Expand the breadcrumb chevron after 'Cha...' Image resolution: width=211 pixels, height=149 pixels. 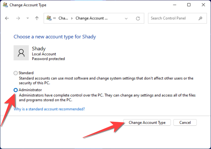(72, 18)
